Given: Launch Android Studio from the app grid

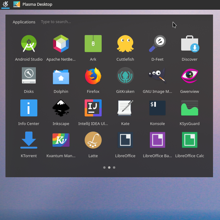Looking at the screenshot, I should 29,44.
